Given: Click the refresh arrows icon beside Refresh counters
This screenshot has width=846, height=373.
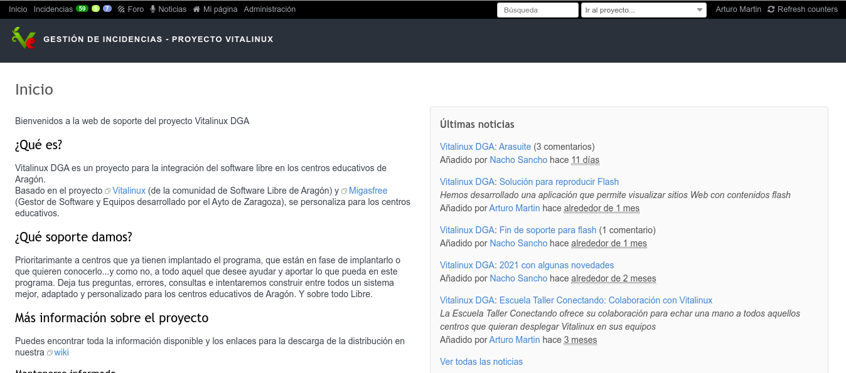Looking at the screenshot, I should (771, 9).
